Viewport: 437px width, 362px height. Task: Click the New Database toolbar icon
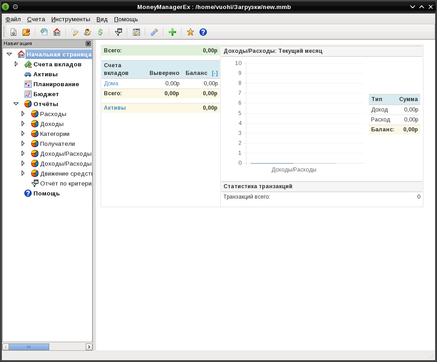[14, 32]
